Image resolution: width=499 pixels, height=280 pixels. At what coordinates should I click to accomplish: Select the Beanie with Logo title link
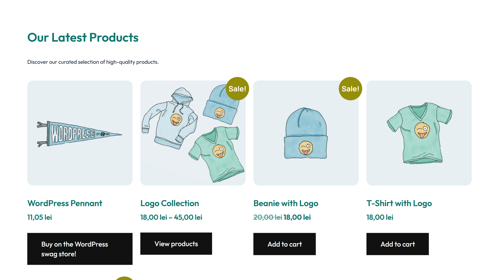coord(286,203)
